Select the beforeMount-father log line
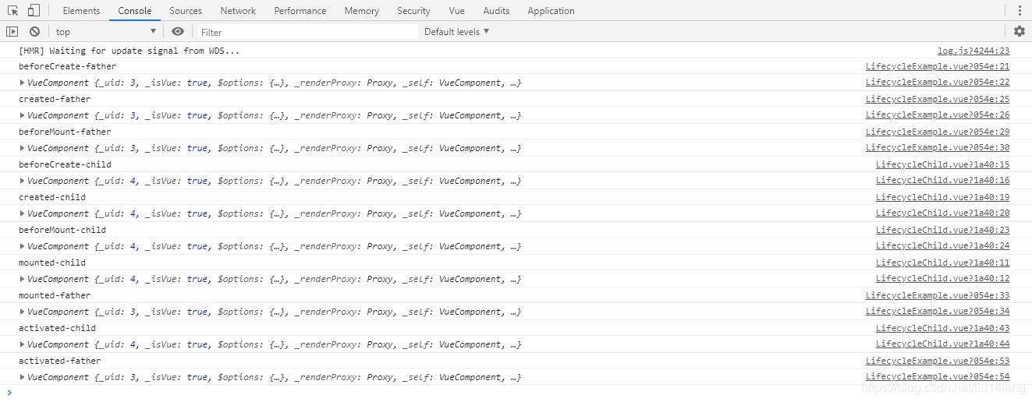1032x402 pixels. click(65, 132)
